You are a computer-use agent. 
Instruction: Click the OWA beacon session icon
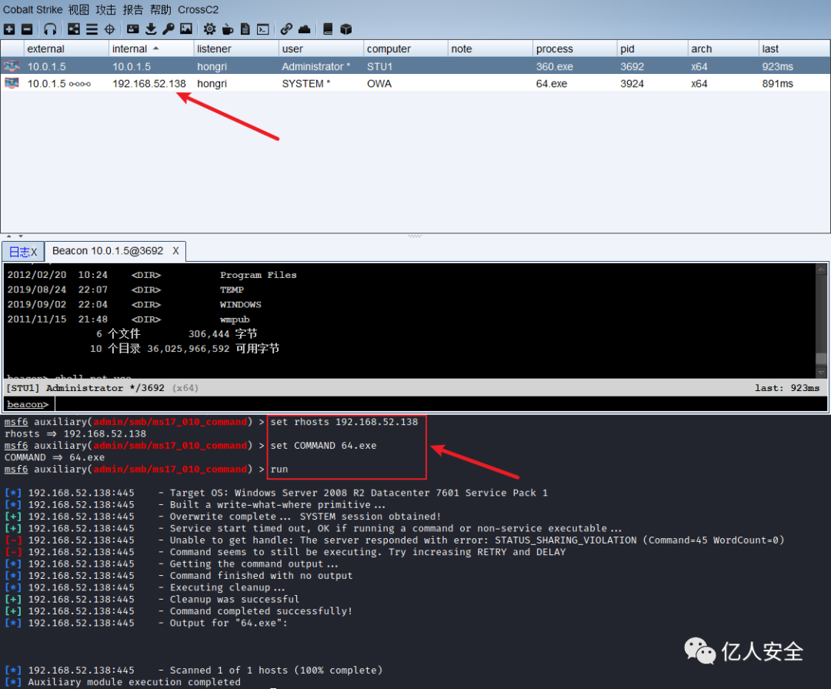tap(12, 83)
